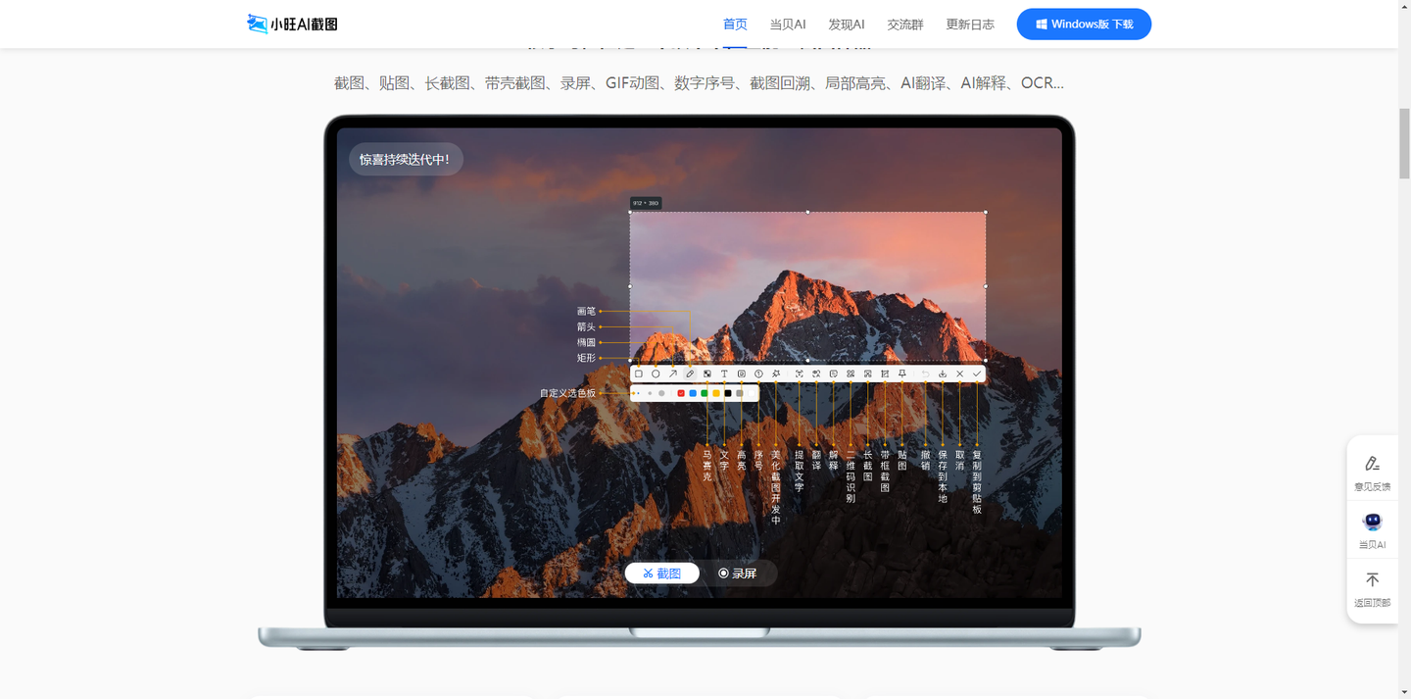Image resolution: width=1411 pixels, height=699 pixels.
Task: Go to 更新日志 in the top navigation
Action: [x=970, y=25]
